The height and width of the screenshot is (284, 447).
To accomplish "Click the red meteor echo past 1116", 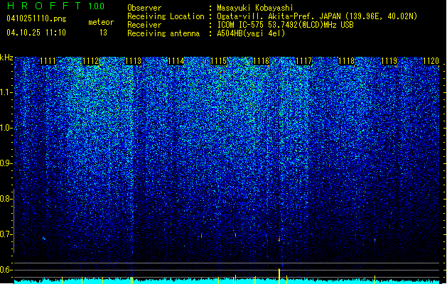I will click(x=279, y=239).
